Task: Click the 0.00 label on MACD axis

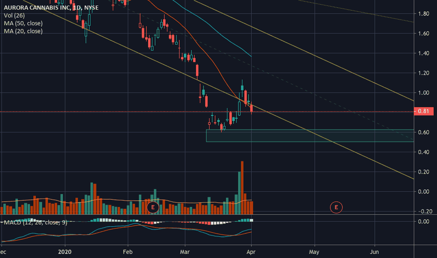Action: click(x=423, y=221)
